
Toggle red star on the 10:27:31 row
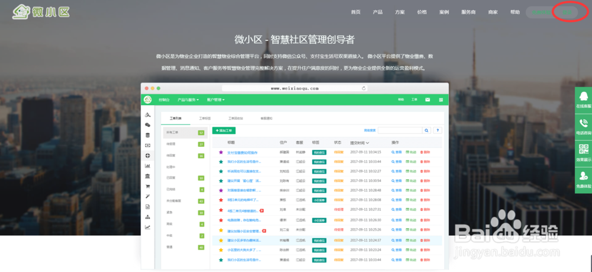coord(221,210)
